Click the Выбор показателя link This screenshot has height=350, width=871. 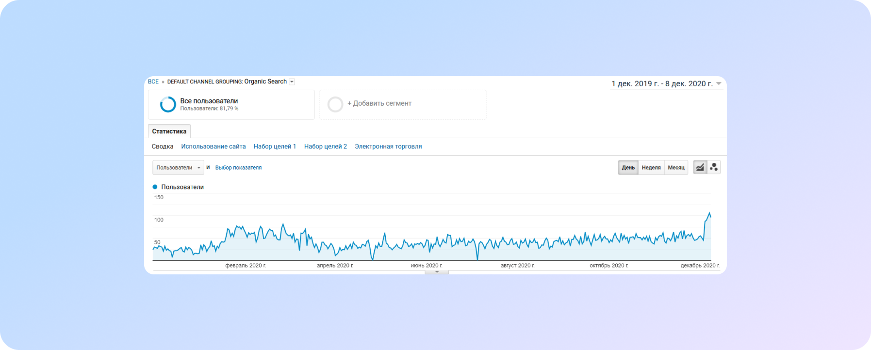[238, 168]
